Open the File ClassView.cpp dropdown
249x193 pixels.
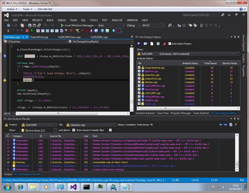point(91,125)
